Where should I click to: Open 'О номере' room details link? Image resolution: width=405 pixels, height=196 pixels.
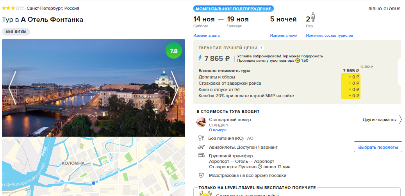pos(218,130)
